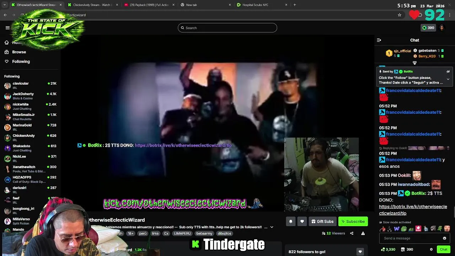Select the dibujitos tag

tap(225, 234)
